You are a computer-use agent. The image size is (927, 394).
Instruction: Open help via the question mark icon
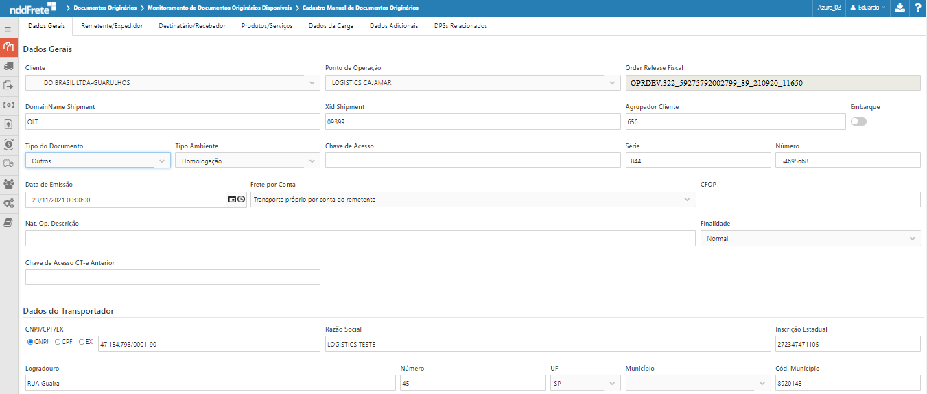point(918,8)
